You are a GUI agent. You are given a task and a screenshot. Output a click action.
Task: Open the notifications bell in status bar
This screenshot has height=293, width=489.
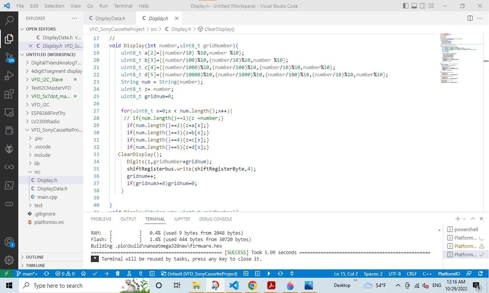(481, 274)
